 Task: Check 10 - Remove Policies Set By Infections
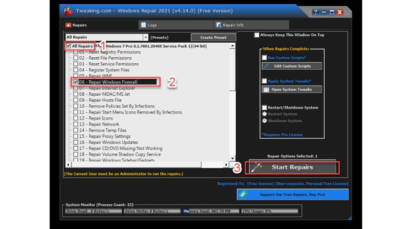[x=76, y=106]
